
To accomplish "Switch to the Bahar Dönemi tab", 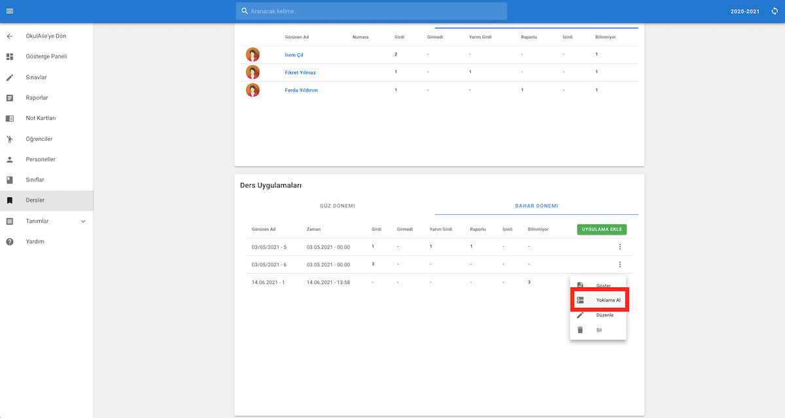I will [x=536, y=206].
